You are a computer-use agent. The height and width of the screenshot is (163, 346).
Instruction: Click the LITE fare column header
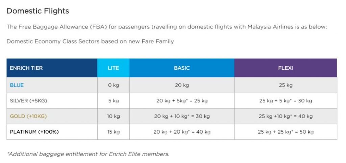coord(114,68)
